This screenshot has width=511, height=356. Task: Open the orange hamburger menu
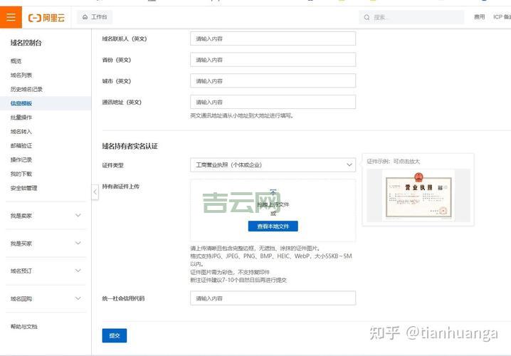11,17
